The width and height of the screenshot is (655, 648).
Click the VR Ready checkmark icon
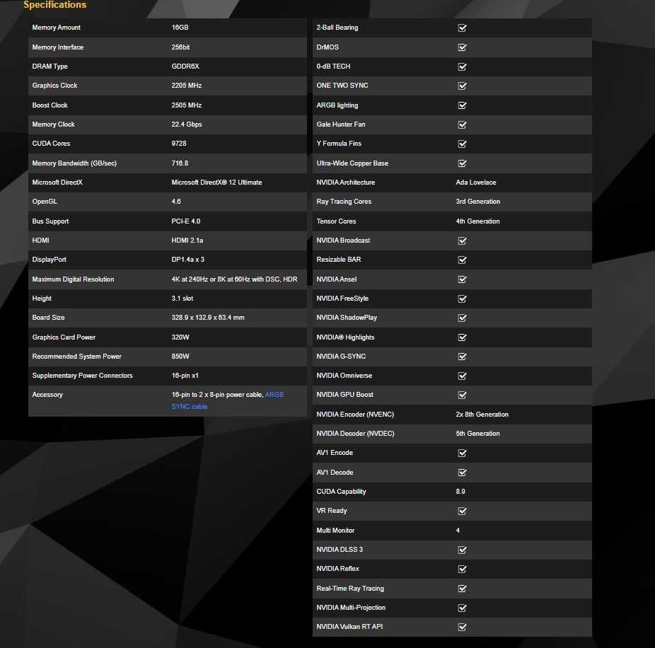[462, 511]
